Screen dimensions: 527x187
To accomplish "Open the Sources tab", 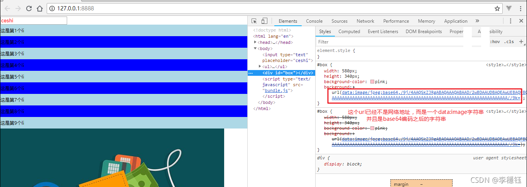I will click(340, 21).
